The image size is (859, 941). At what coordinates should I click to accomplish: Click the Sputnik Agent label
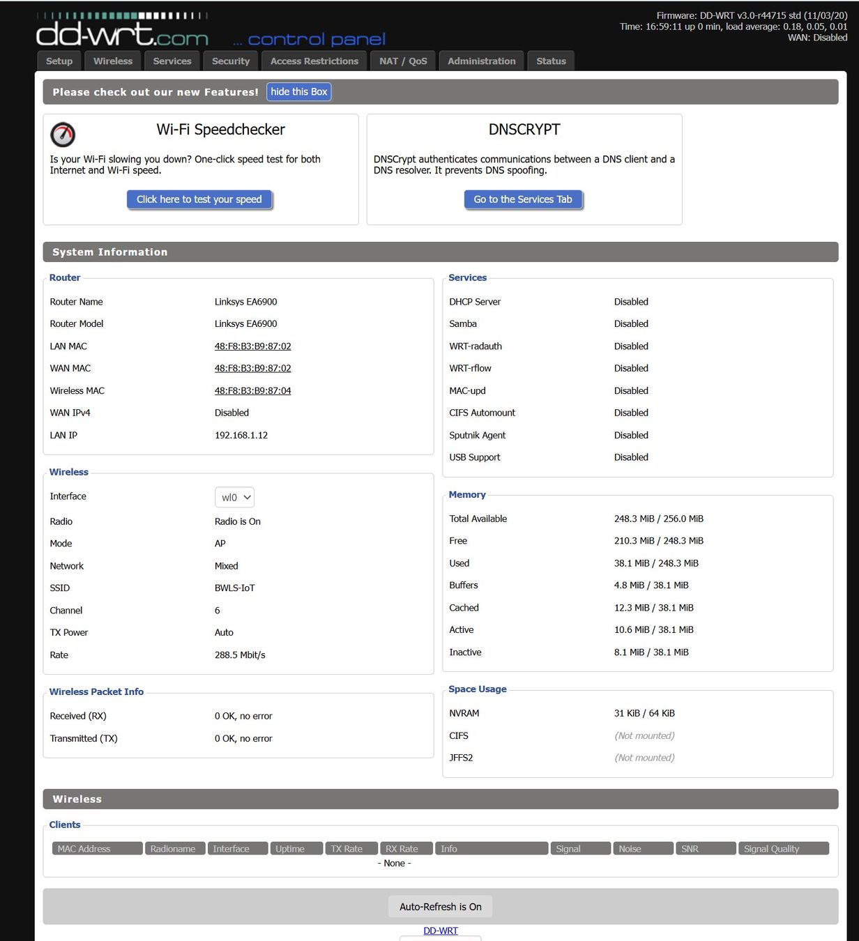click(478, 435)
